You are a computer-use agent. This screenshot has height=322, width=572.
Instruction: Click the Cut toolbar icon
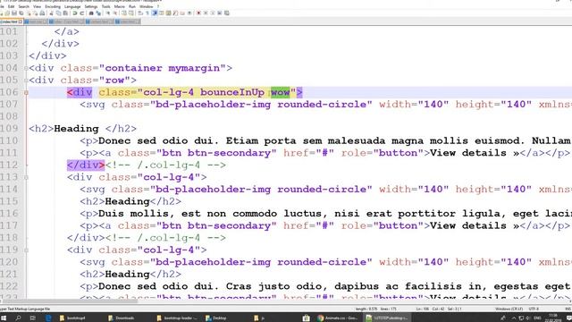pyautogui.click(x=52, y=13)
